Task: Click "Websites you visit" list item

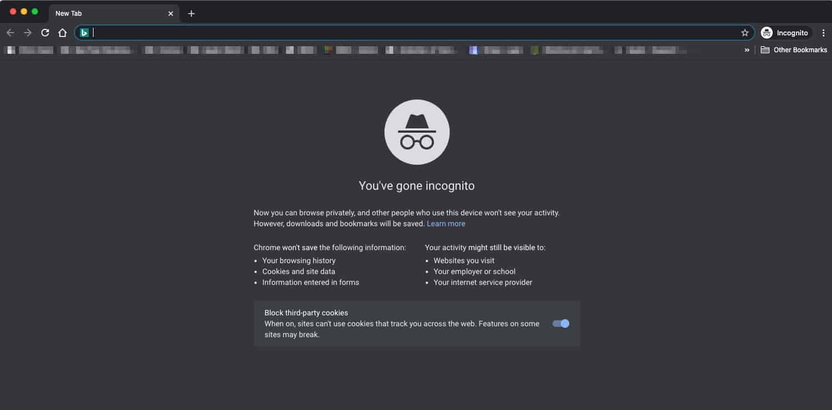Action: pyautogui.click(x=464, y=260)
